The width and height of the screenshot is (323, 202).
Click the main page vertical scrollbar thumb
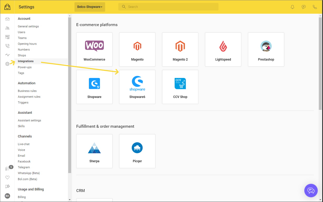coord(320,63)
